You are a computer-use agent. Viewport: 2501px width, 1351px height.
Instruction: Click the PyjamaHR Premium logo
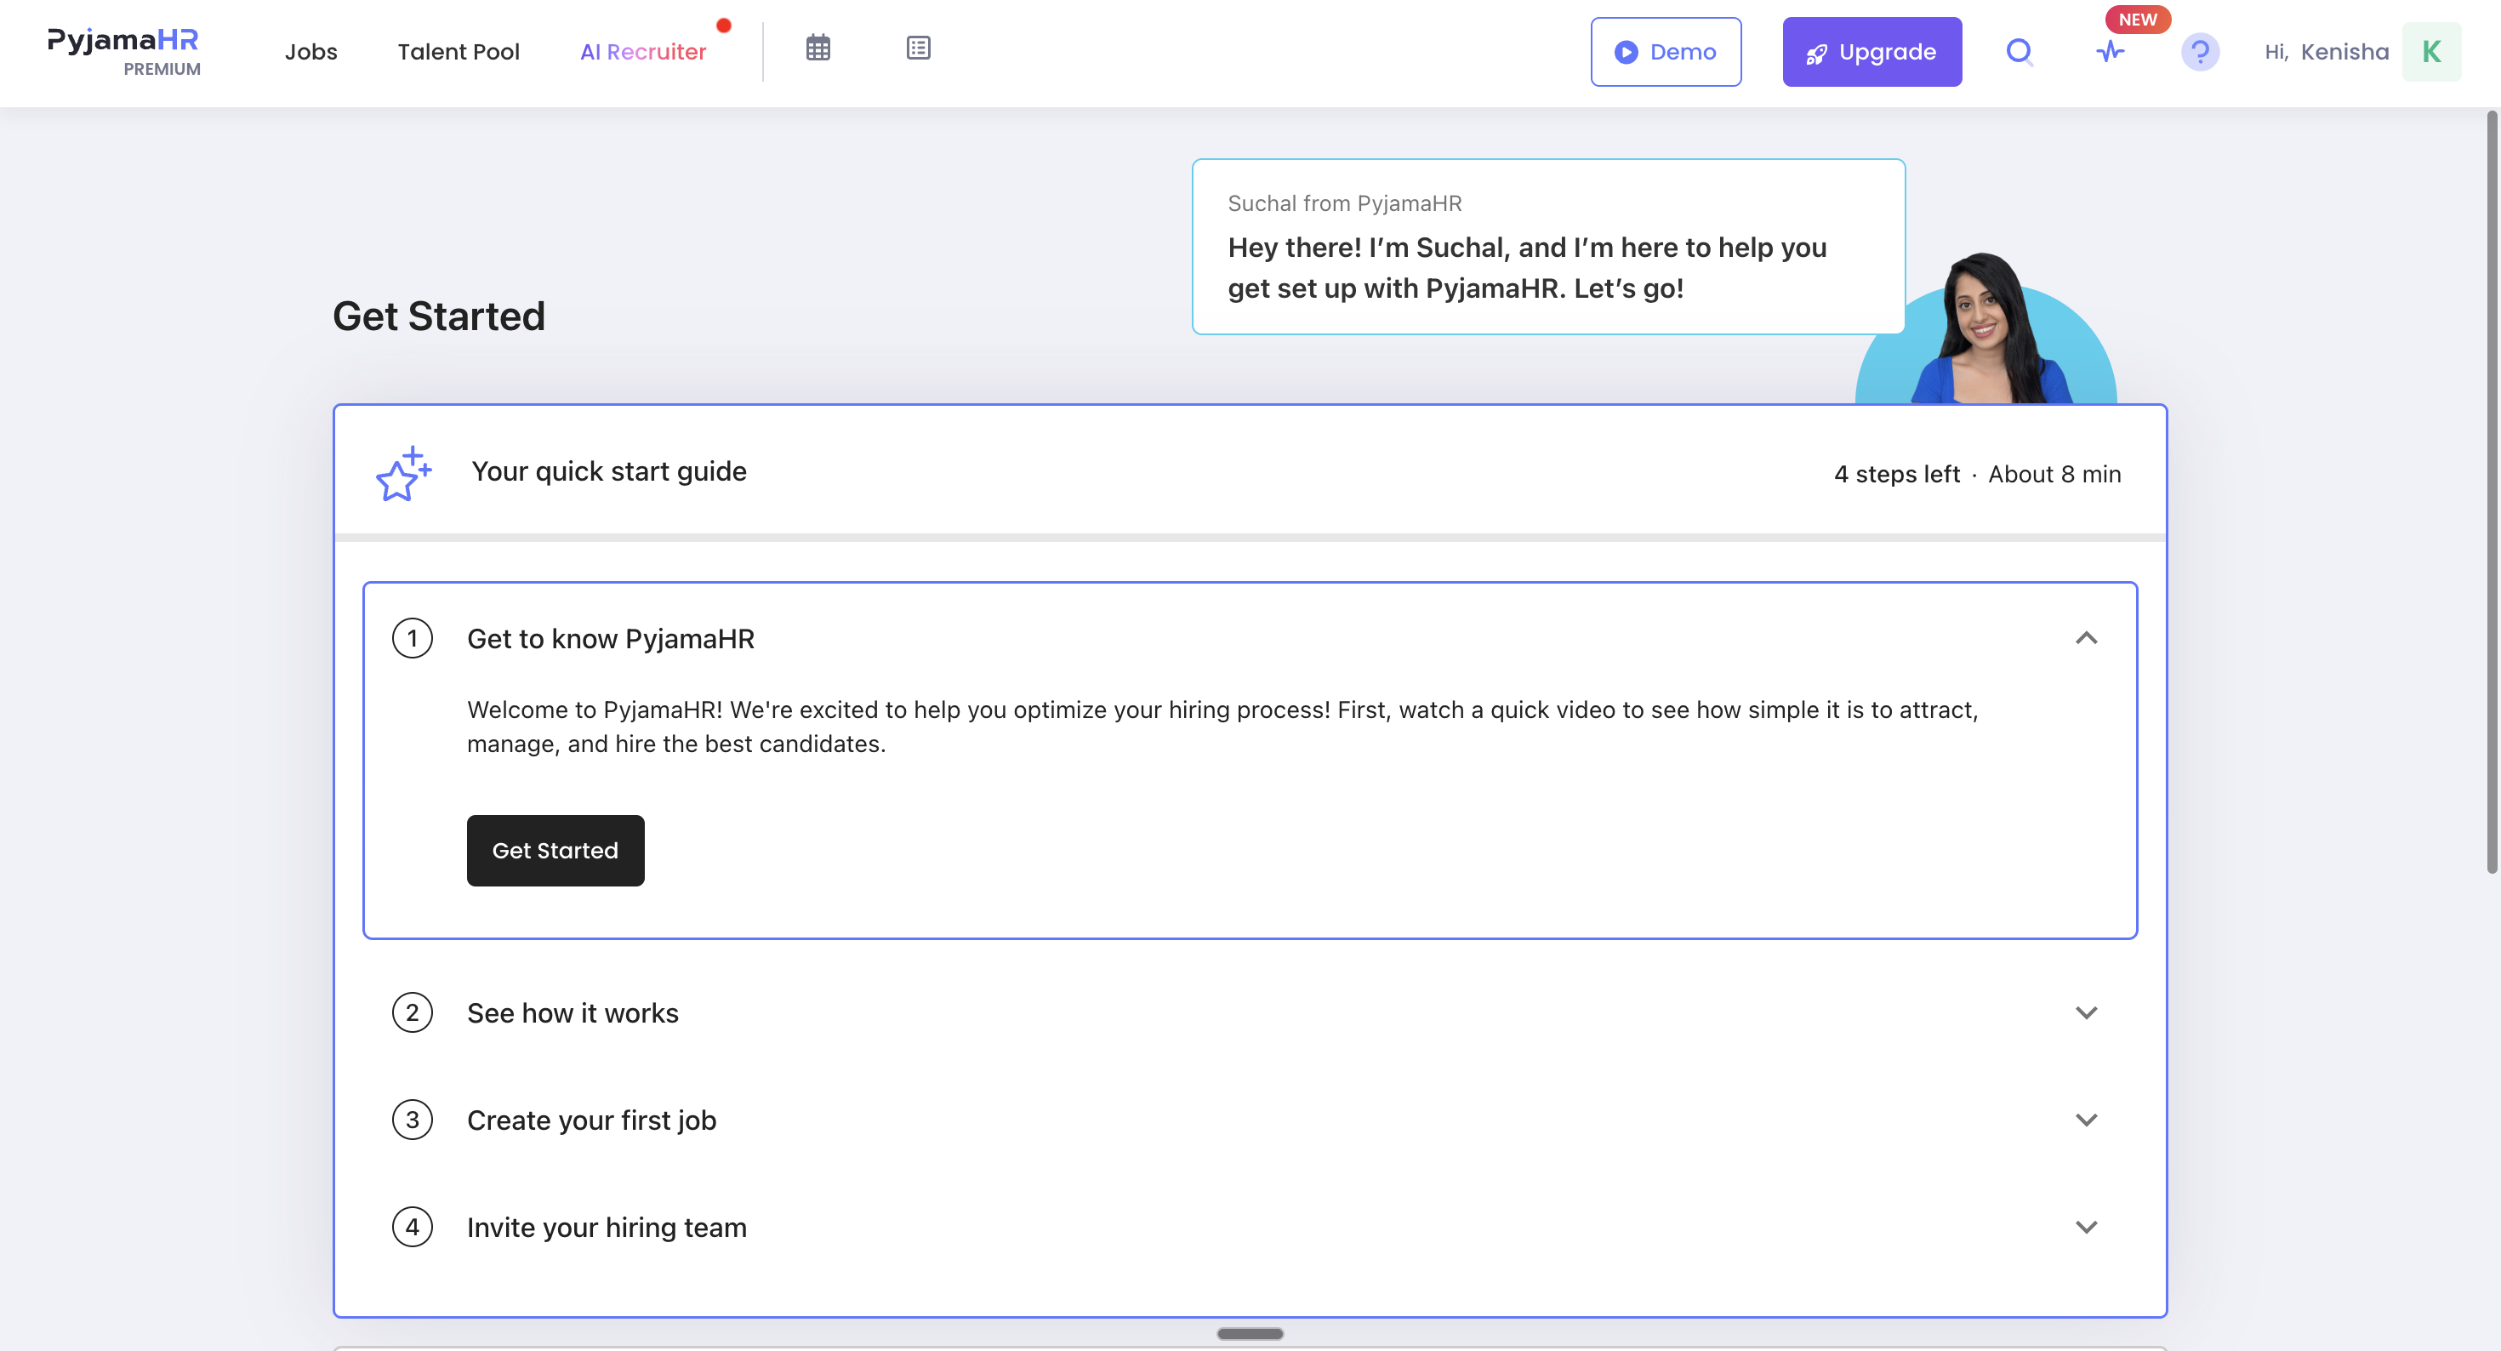click(123, 50)
